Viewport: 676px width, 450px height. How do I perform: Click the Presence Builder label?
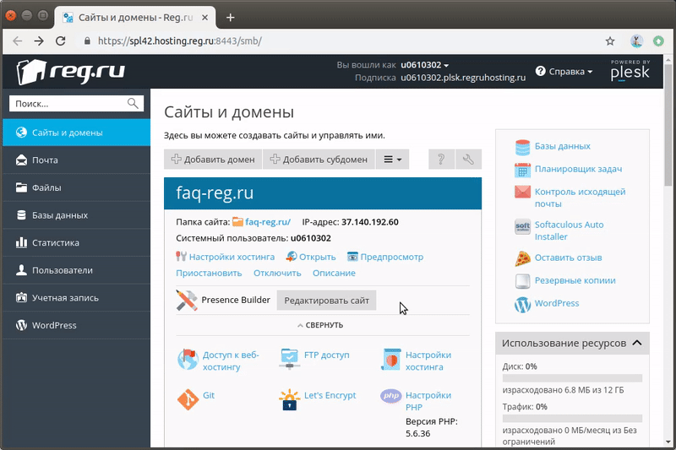point(236,300)
